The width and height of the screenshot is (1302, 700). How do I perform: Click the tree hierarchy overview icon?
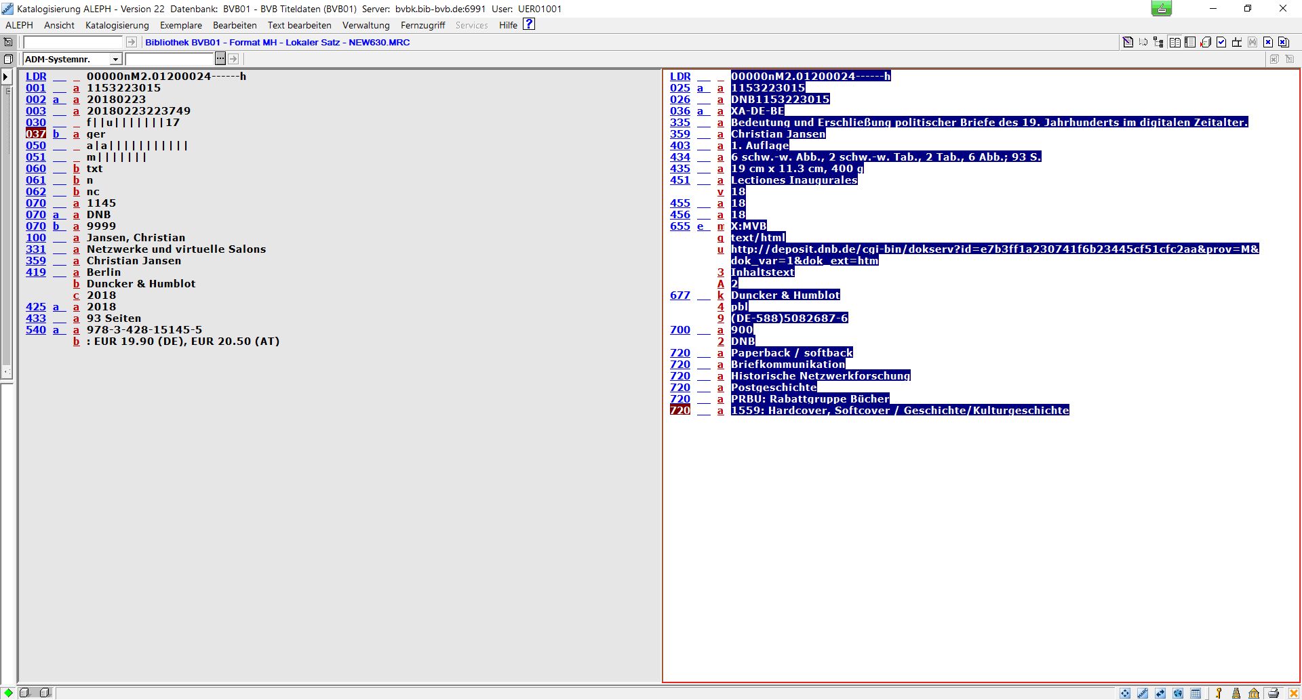pos(1158,42)
